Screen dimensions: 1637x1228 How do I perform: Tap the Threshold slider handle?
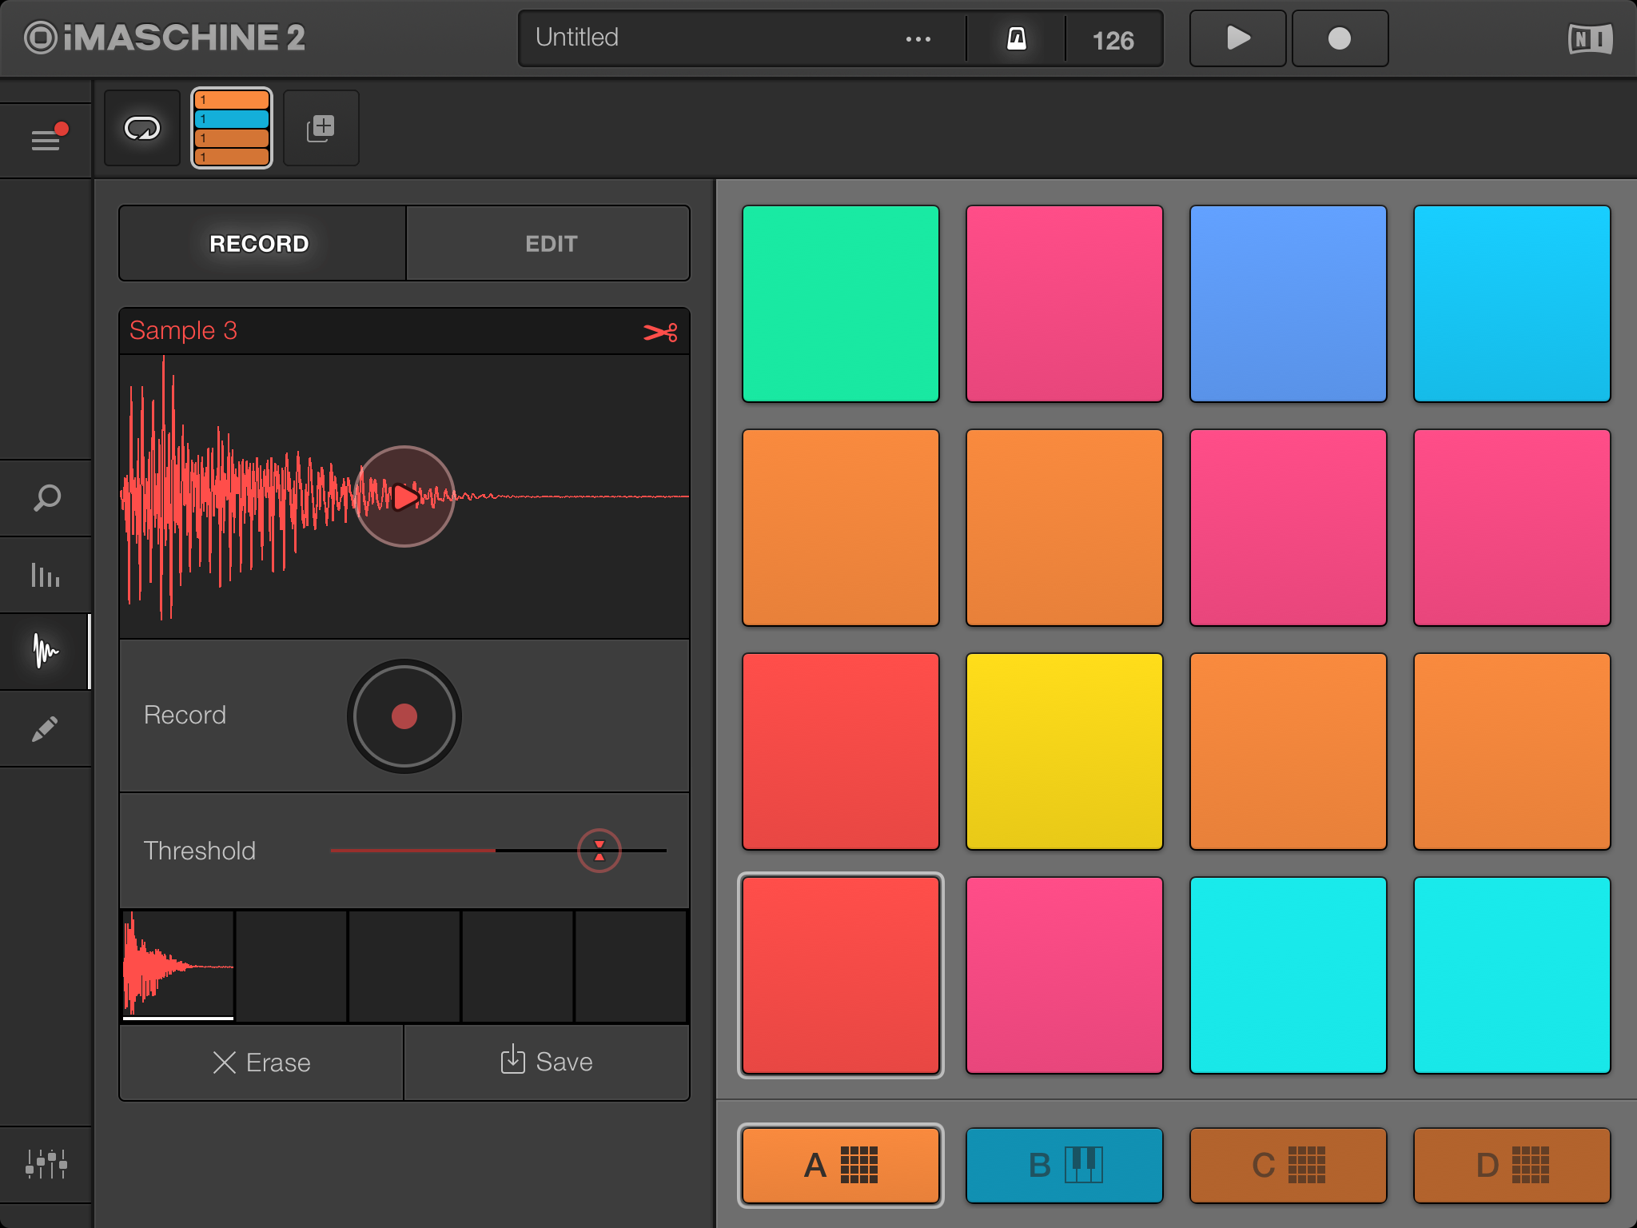point(599,851)
